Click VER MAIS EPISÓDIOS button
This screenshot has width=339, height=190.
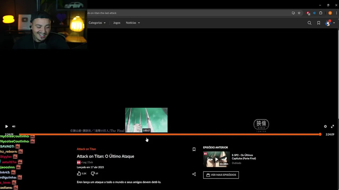click(x=221, y=175)
